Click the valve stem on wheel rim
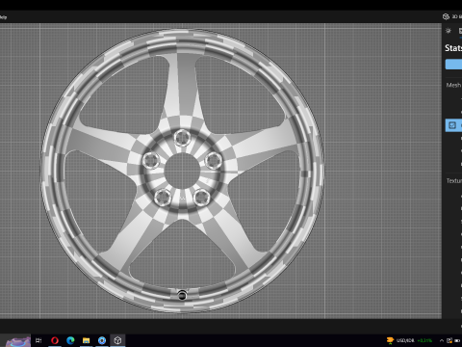462x347 pixels. (182, 295)
